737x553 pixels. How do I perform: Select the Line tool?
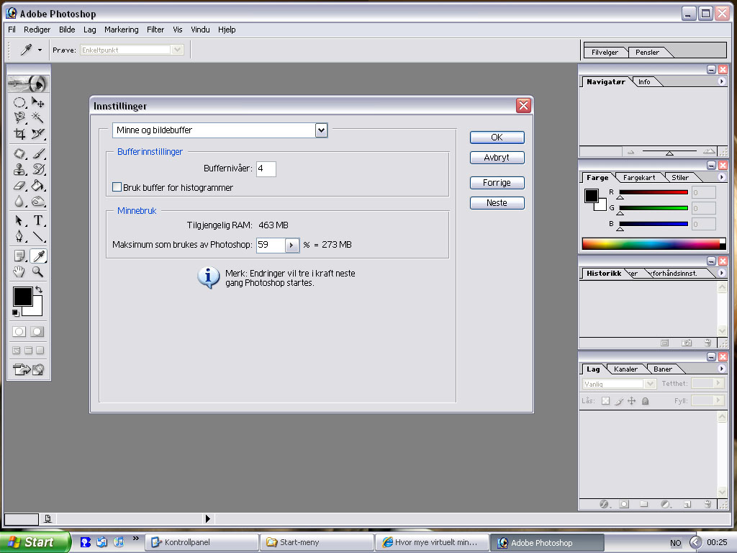coord(37,236)
